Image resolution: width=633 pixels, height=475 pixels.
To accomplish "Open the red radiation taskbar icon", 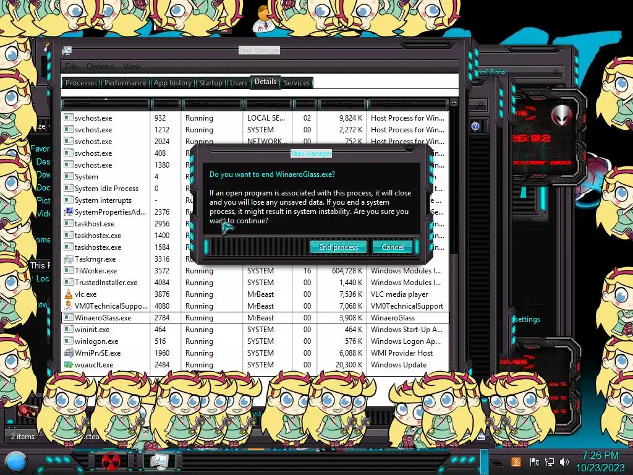I will tap(111, 461).
